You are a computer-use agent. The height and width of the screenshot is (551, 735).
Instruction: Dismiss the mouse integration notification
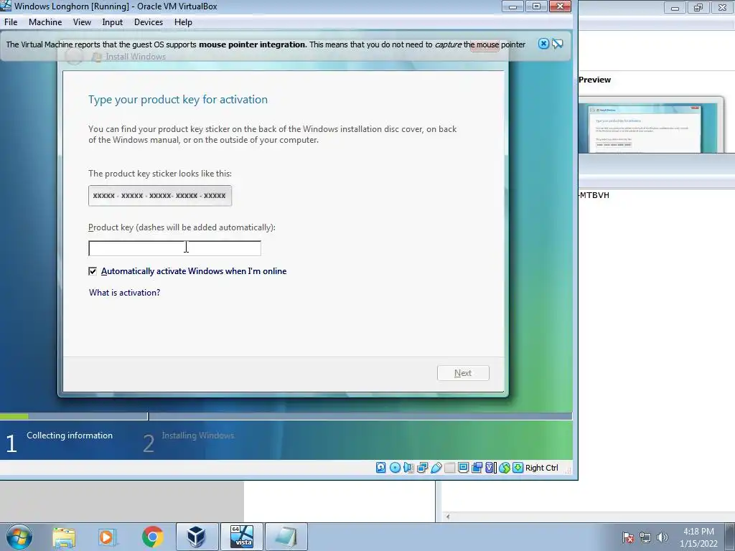point(543,44)
